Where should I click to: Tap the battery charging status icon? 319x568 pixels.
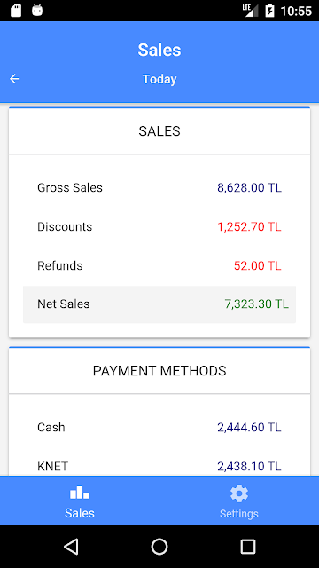coord(269,11)
